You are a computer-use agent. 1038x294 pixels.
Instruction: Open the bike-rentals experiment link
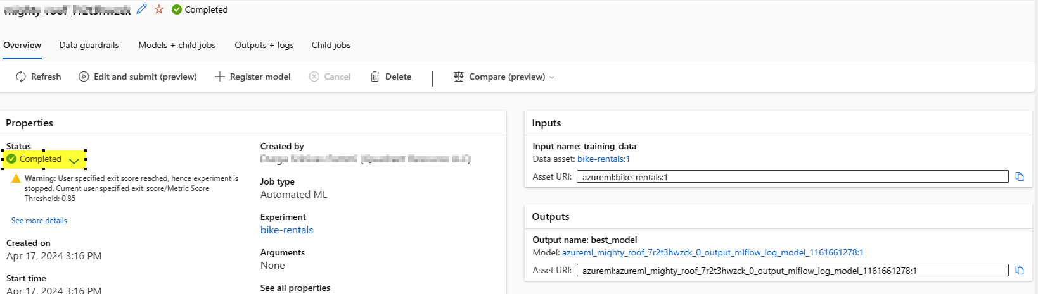pyautogui.click(x=286, y=230)
